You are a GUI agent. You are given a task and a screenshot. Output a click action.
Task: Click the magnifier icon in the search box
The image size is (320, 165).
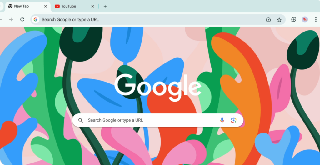(81, 120)
